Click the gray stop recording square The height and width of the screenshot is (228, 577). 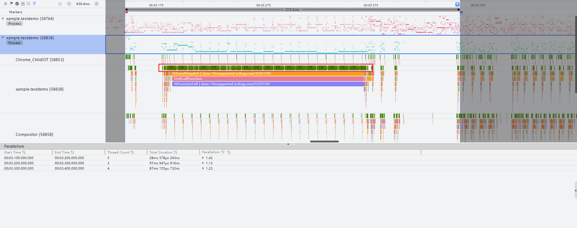point(5,4)
